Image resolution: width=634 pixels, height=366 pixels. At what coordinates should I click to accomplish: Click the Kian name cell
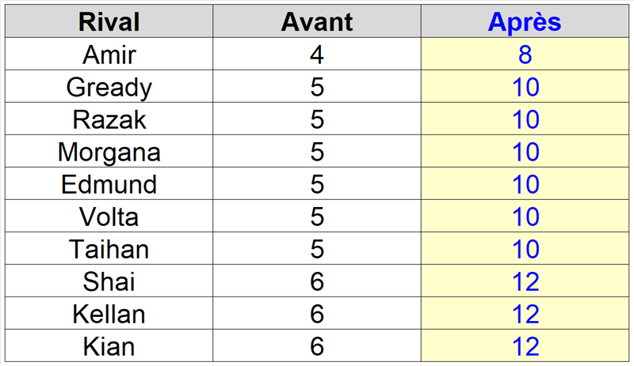point(109,346)
